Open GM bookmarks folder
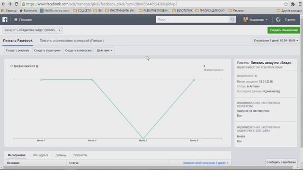This screenshot has width=303, height=170. (98, 10)
